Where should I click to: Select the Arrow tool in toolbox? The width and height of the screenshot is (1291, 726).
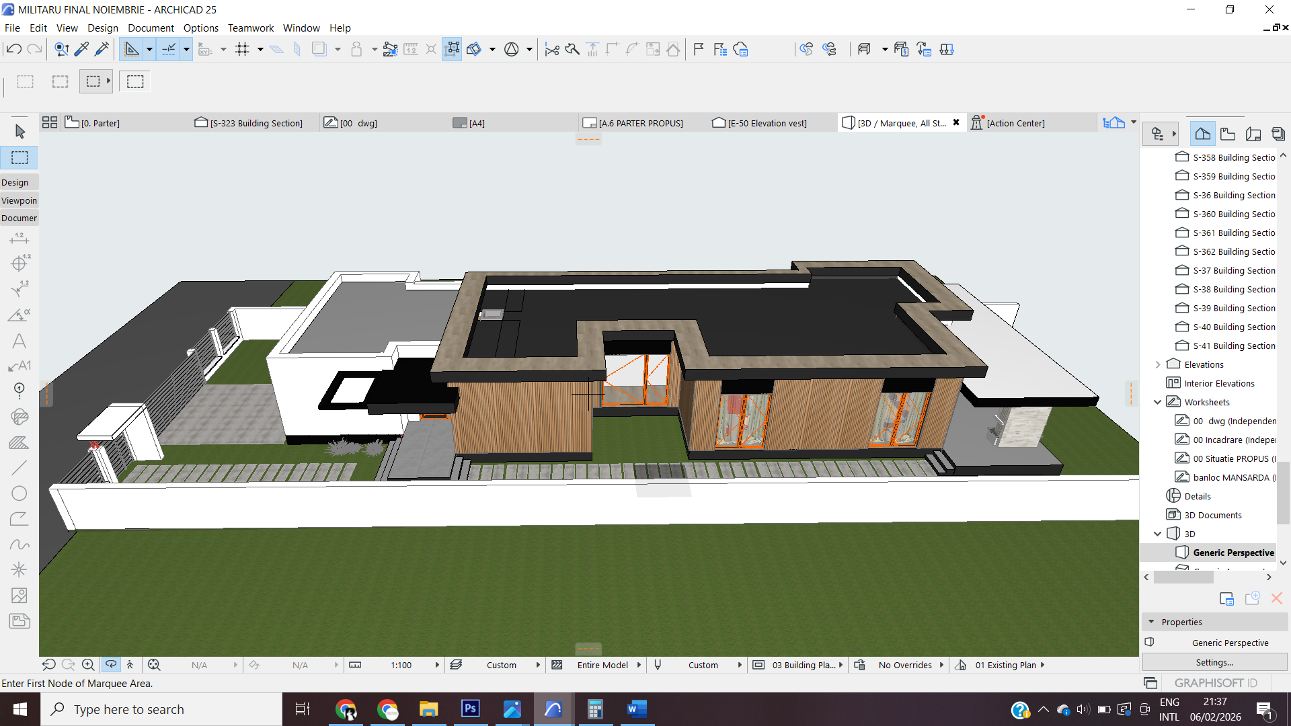(x=19, y=132)
